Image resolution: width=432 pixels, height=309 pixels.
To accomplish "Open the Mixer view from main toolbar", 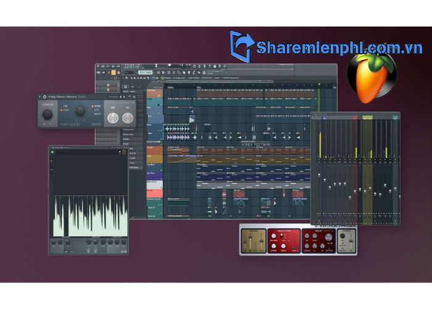I will [174, 72].
